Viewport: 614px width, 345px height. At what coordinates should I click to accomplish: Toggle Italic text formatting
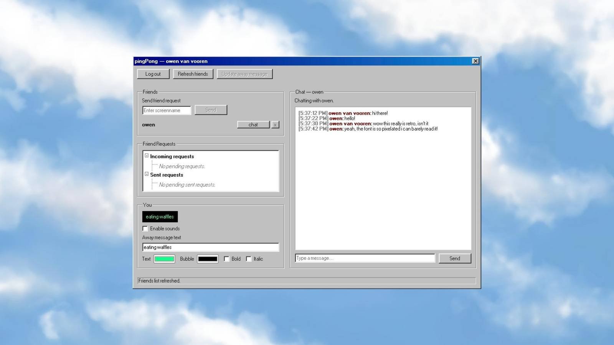coord(248,259)
